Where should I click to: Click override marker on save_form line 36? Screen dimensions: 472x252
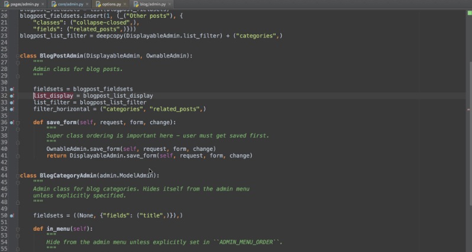click(11, 122)
